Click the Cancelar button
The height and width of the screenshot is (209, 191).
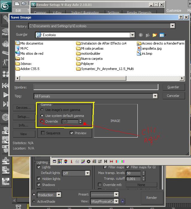[x=174, y=96]
